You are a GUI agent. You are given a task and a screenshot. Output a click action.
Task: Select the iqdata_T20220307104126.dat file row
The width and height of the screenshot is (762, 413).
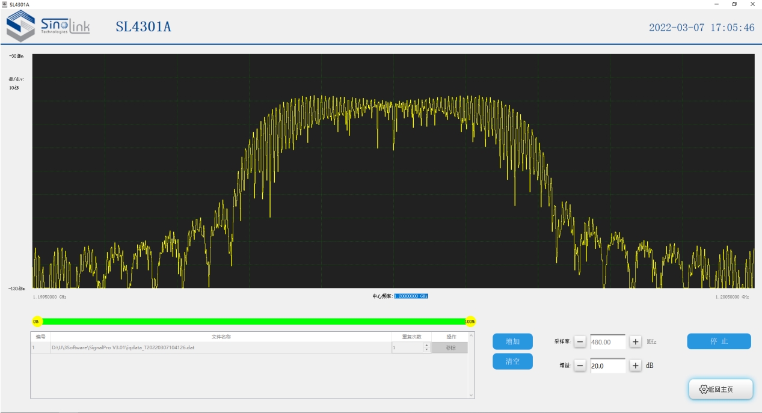coord(249,347)
